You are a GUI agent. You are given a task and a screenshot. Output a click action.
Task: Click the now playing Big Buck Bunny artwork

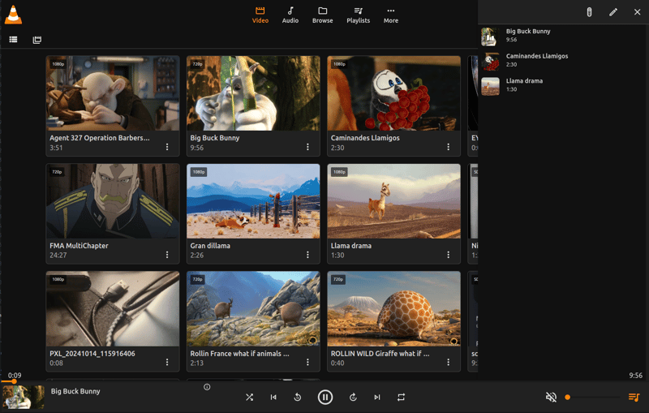click(x=24, y=398)
